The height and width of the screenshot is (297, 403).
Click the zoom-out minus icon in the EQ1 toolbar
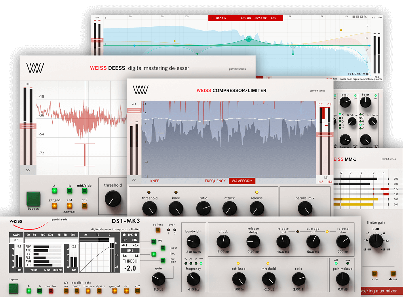pyautogui.click(x=354, y=17)
